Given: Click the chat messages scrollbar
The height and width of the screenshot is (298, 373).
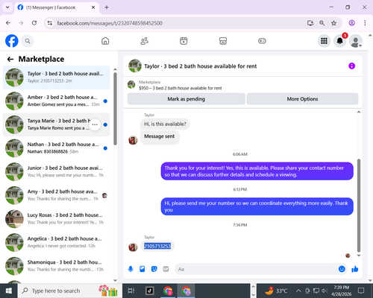Looking at the screenshot, I should tap(359, 205).
